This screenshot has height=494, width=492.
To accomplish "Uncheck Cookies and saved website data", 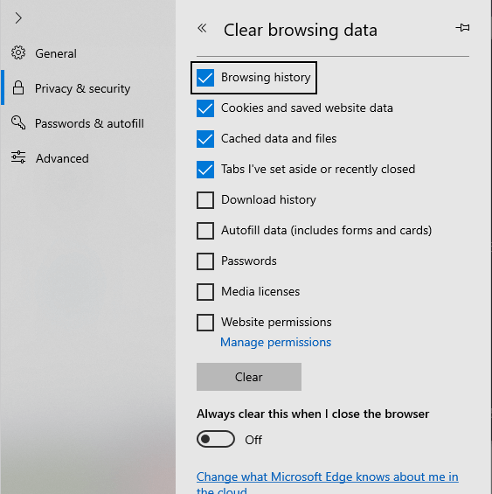I will [x=205, y=108].
